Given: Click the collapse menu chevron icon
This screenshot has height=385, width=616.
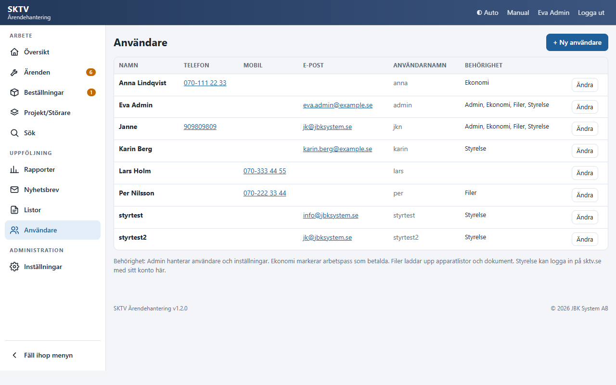Looking at the screenshot, I should coord(14,355).
